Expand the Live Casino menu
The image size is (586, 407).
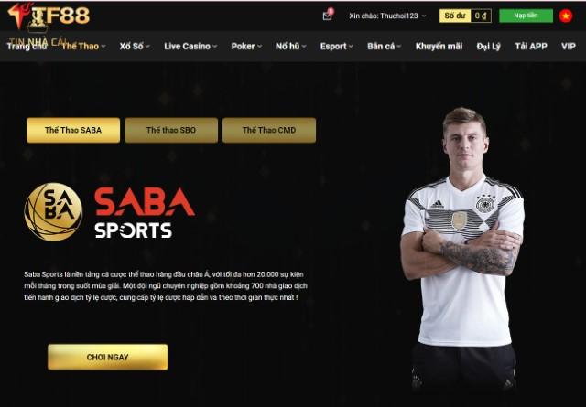[190, 47]
